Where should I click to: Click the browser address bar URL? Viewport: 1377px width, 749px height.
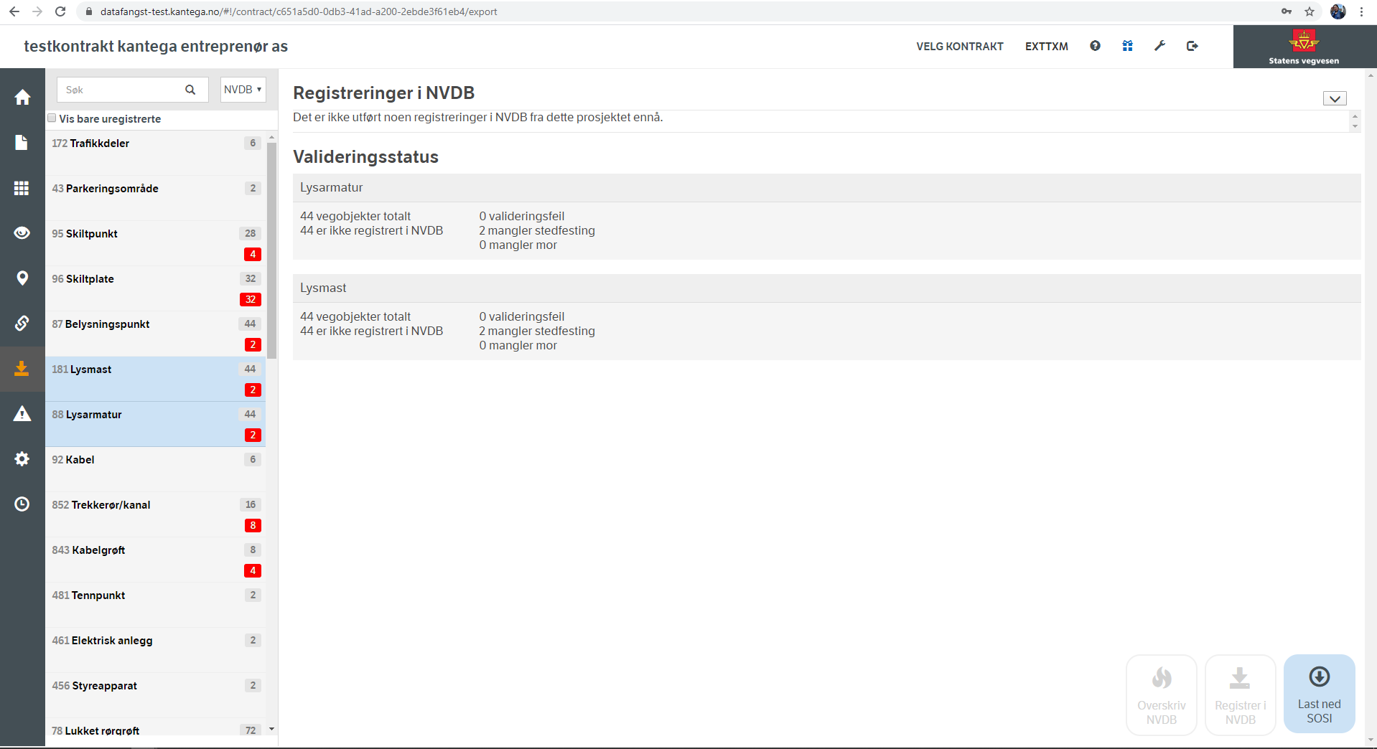pyautogui.click(x=299, y=11)
